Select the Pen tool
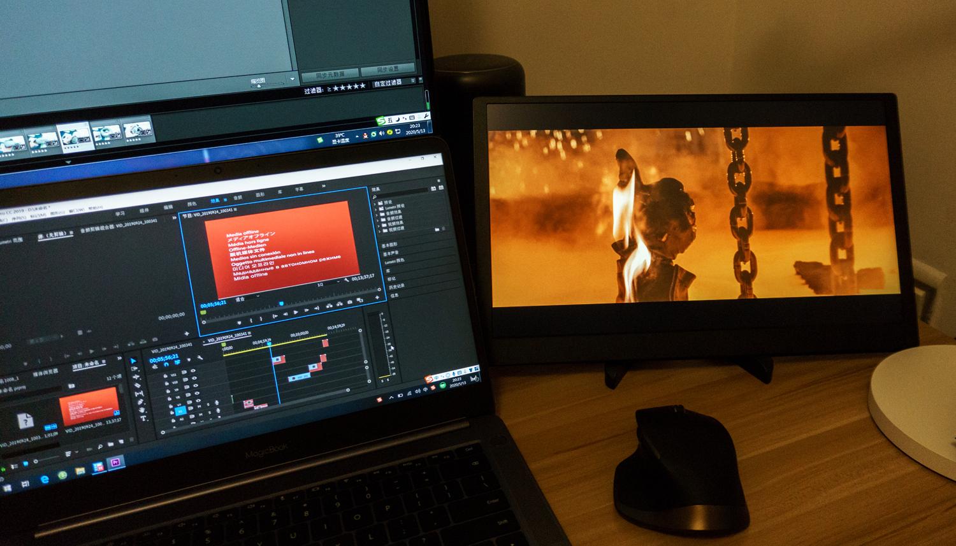 tap(140, 403)
